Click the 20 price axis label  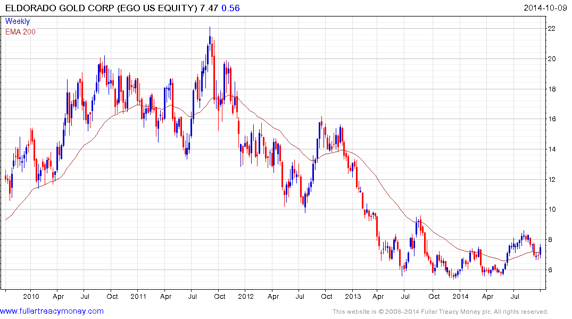pyautogui.click(x=552, y=58)
